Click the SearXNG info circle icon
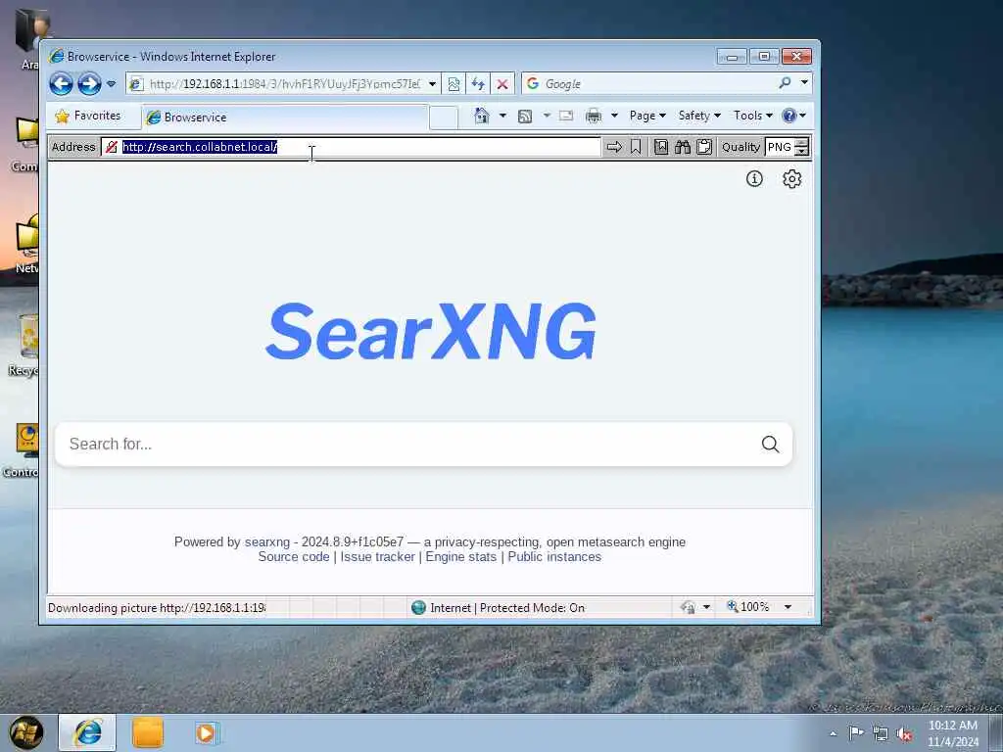Image resolution: width=1003 pixels, height=752 pixels. [x=754, y=179]
